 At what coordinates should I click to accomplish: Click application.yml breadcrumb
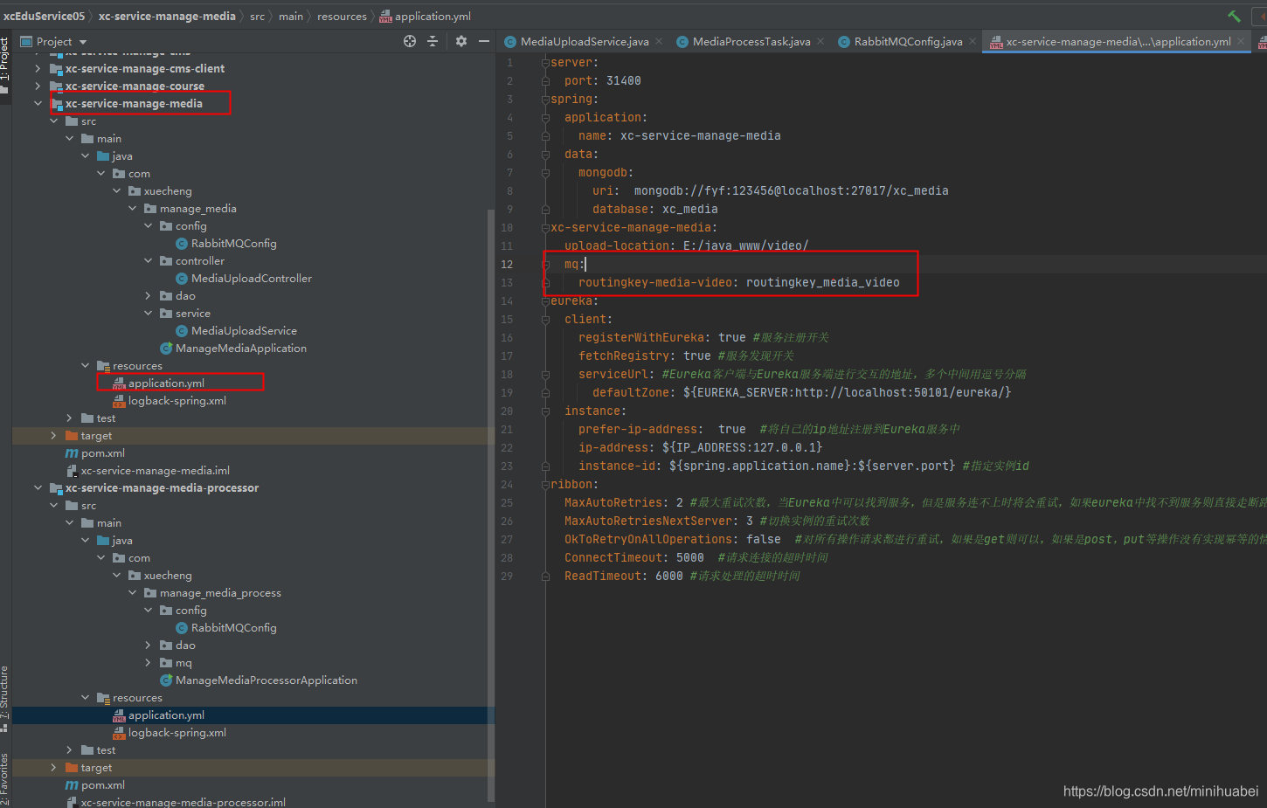(426, 16)
